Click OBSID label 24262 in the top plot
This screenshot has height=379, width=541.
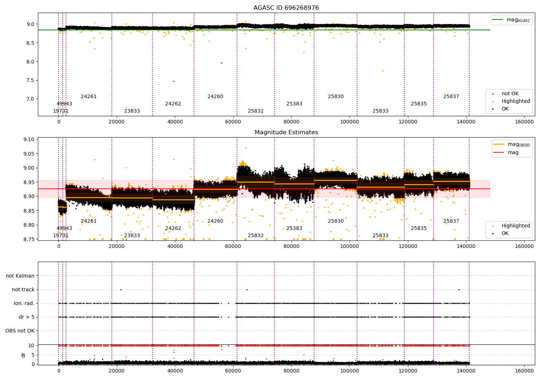coord(173,104)
